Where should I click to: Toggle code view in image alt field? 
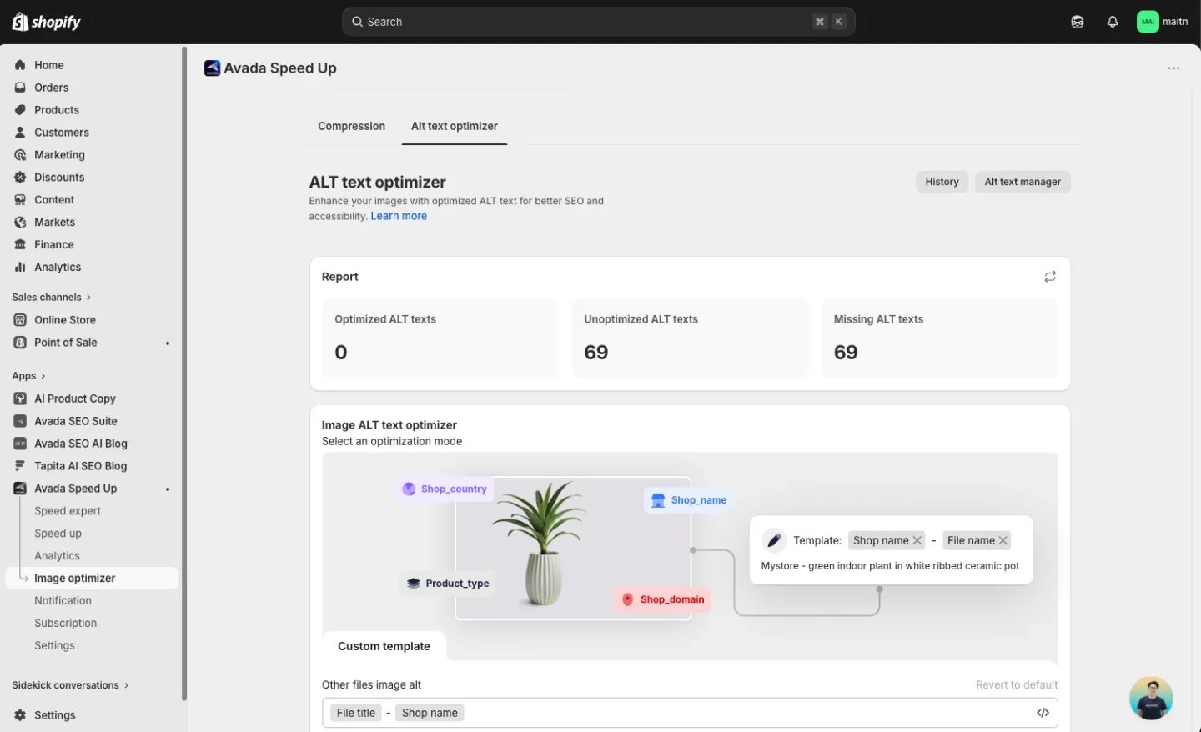1043,713
